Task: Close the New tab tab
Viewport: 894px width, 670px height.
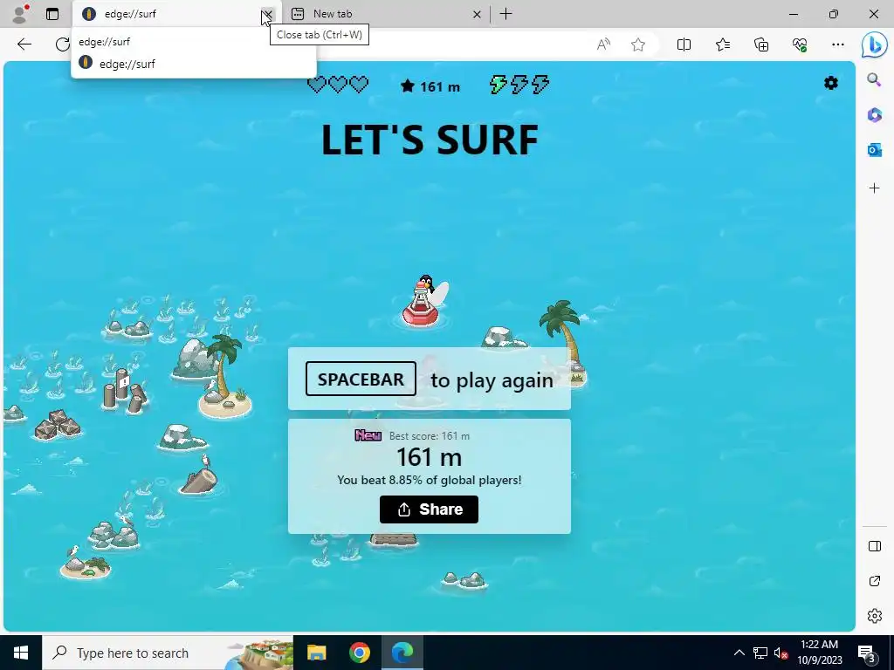Action: [477, 14]
